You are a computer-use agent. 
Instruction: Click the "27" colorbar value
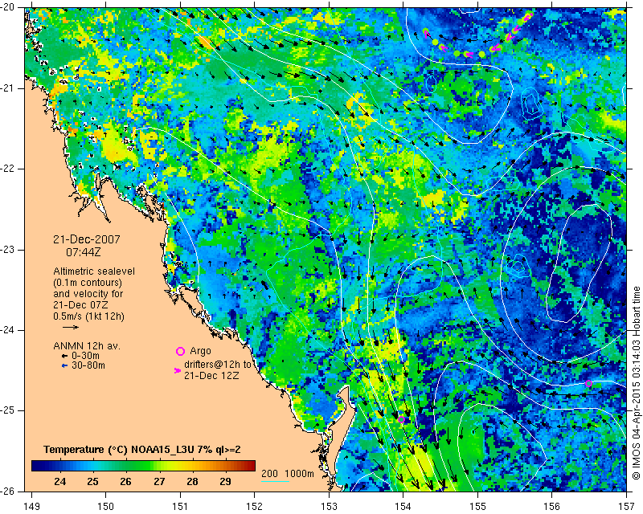tap(159, 482)
